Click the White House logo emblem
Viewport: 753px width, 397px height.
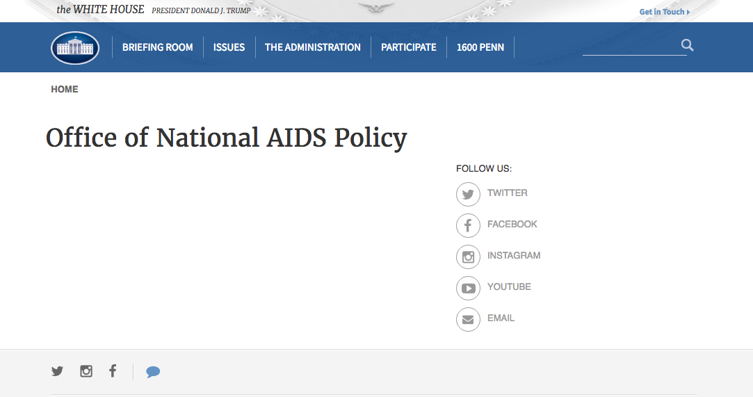pyautogui.click(x=75, y=47)
